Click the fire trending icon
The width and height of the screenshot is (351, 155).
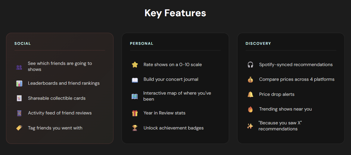[250, 109]
